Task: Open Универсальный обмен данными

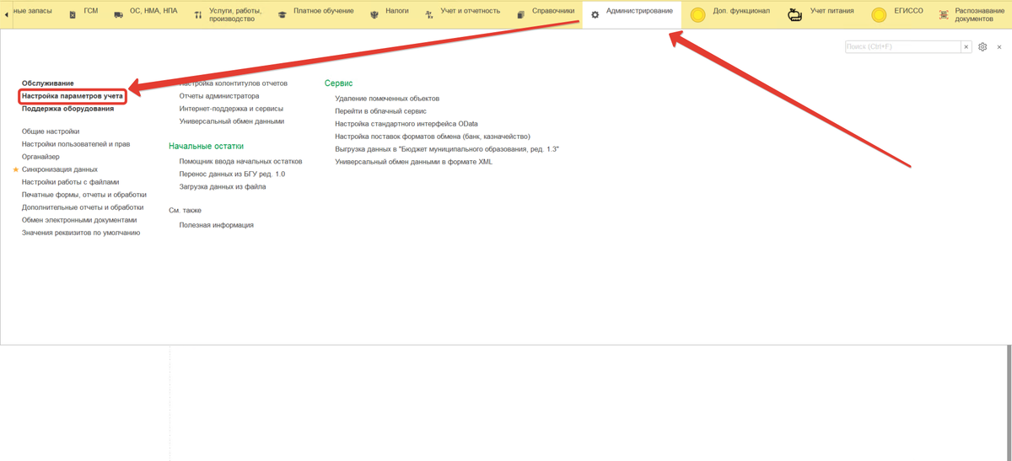Action: pyautogui.click(x=232, y=121)
